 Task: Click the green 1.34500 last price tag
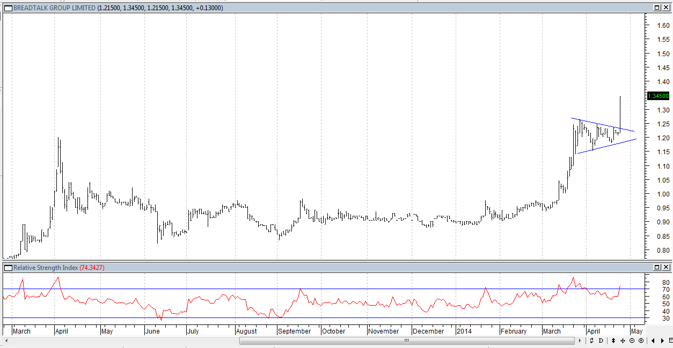657,96
